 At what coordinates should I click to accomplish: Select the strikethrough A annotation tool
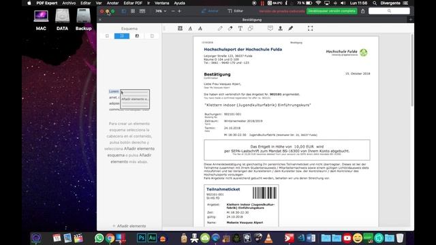pos(200,29)
